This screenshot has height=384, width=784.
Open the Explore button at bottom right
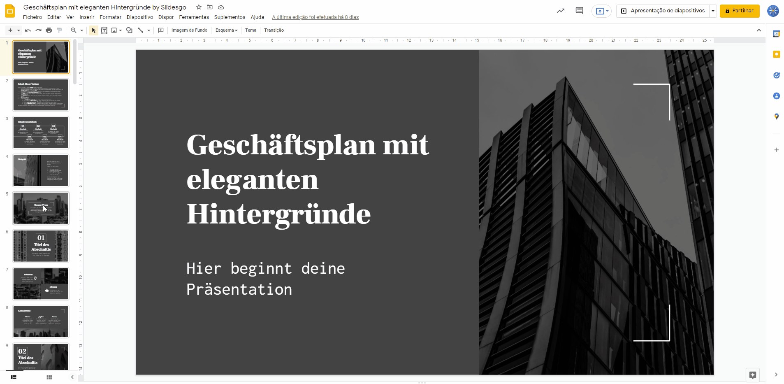pyautogui.click(x=753, y=375)
